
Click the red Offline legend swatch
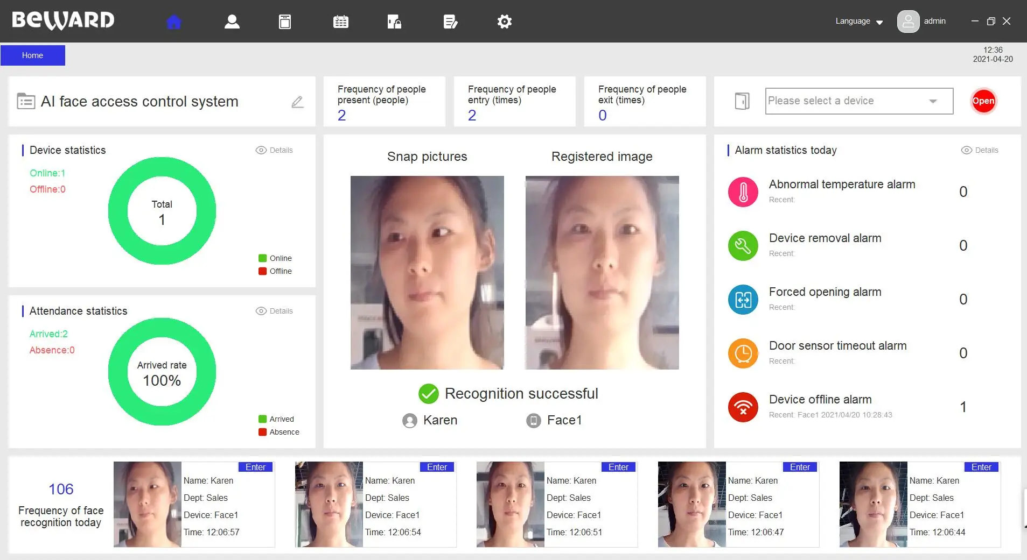click(x=263, y=271)
